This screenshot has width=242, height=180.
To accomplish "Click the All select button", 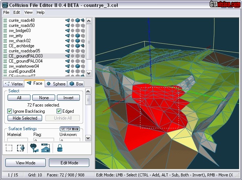I will point(19,98).
